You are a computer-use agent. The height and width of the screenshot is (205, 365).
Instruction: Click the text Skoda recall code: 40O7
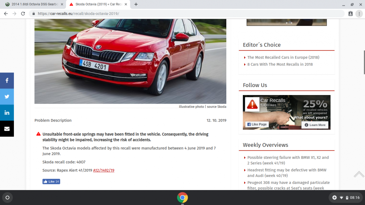(x=64, y=162)
